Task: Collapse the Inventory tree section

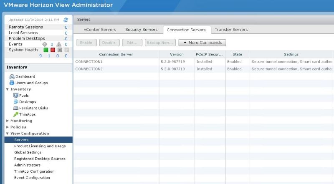Action: 8,89
